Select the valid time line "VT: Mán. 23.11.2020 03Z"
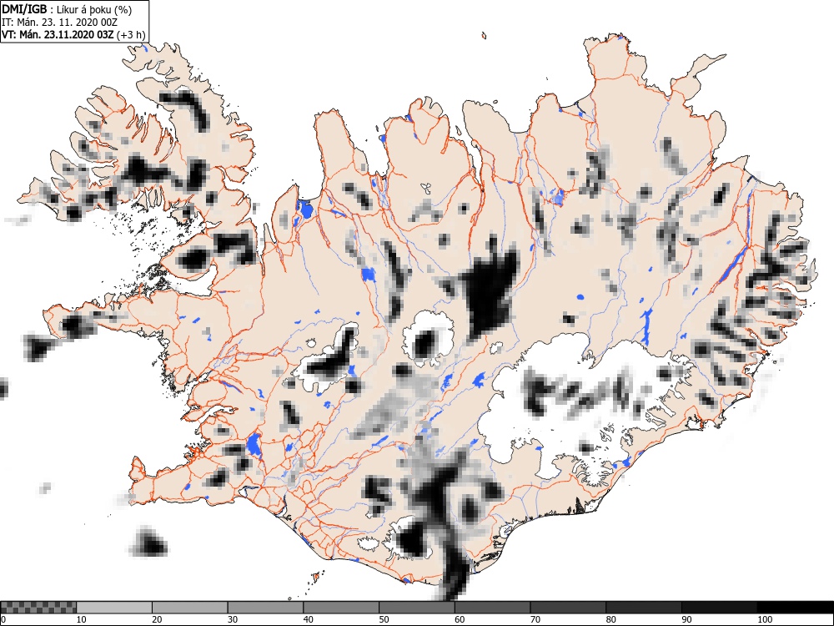 point(58,34)
